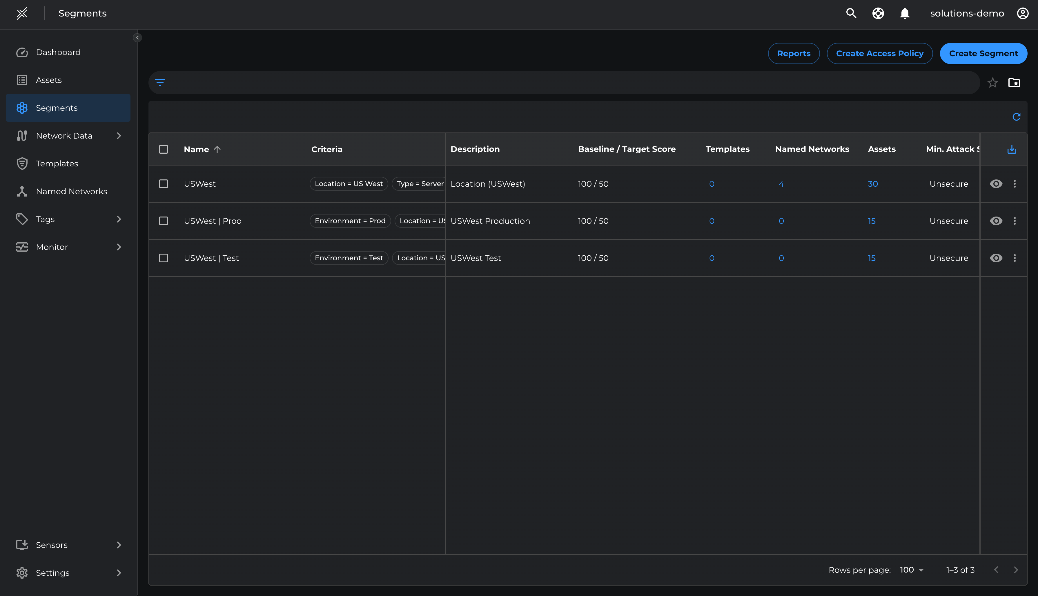Image resolution: width=1038 pixels, height=596 pixels.
Task: Open the USWest assets count 30
Action: click(x=873, y=184)
